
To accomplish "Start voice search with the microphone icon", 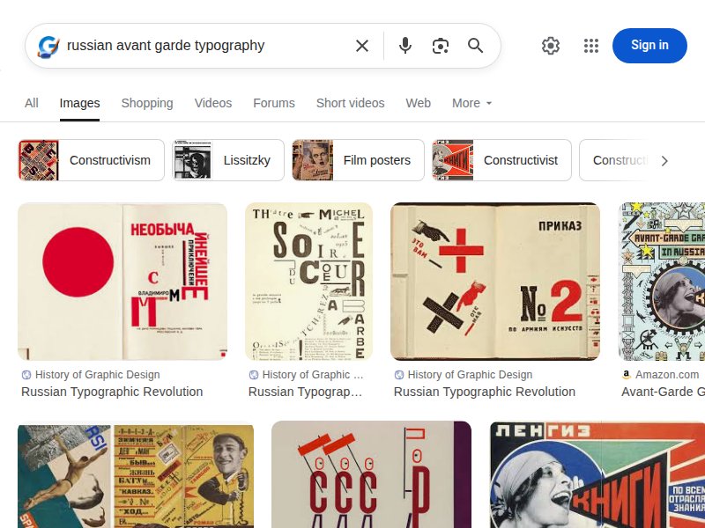I will click(404, 46).
